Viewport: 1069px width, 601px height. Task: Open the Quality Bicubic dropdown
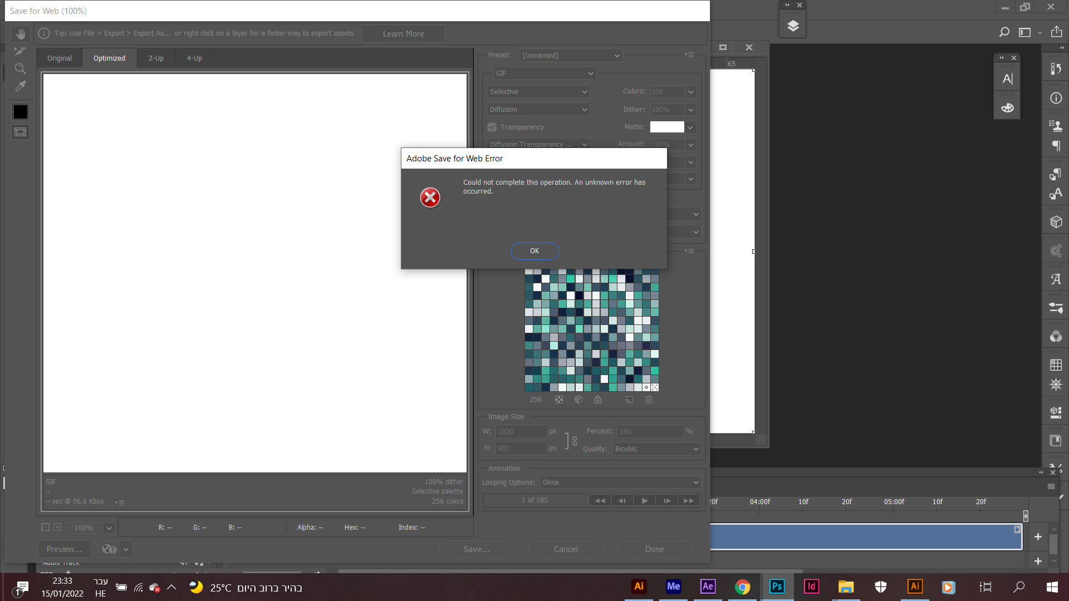point(656,449)
